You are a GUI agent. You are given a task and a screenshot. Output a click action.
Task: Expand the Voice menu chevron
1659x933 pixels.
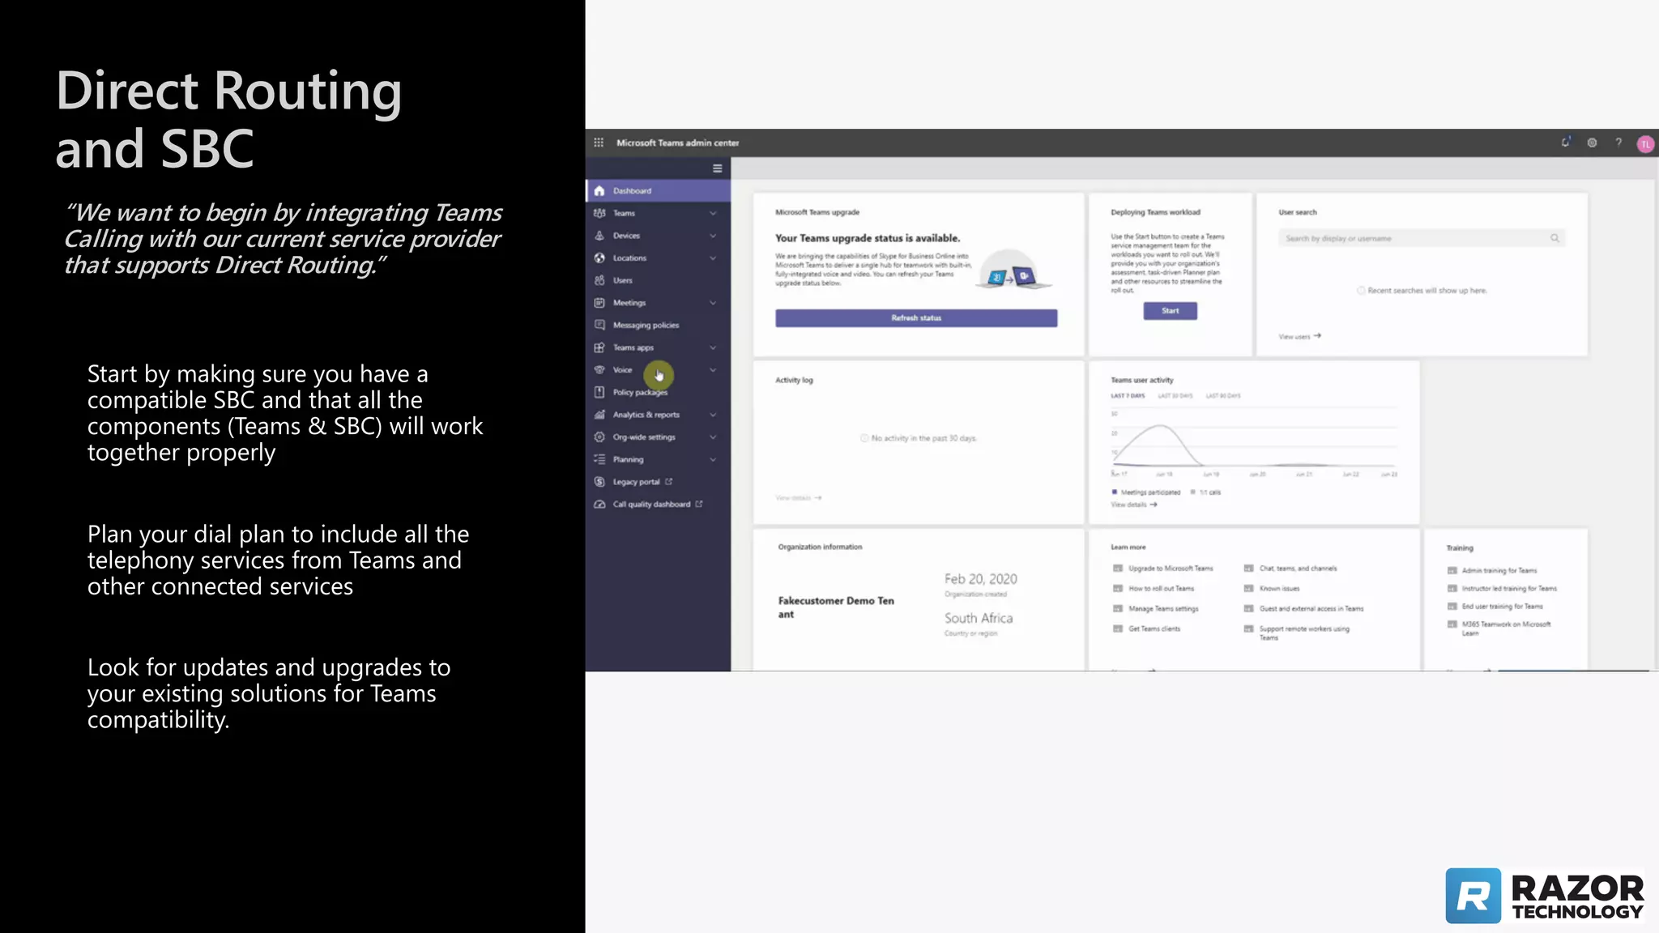(x=713, y=370)
